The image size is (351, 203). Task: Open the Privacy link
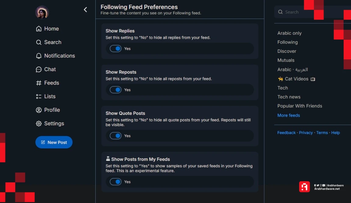[x=306, y=132]
